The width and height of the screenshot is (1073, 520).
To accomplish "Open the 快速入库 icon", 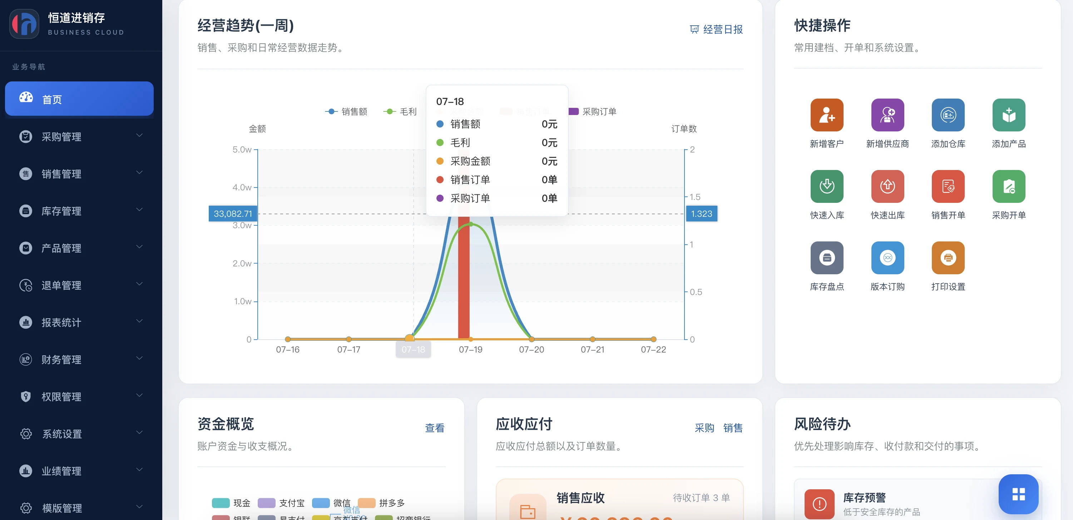I will click(x=826, y=186).
